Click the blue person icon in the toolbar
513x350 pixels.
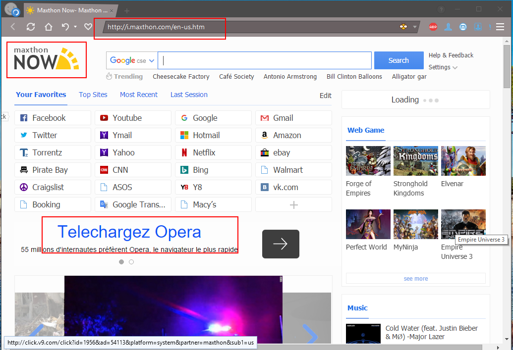point(448,27)
